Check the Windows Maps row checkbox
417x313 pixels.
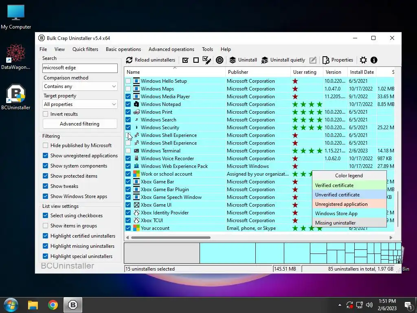(128, 88)
